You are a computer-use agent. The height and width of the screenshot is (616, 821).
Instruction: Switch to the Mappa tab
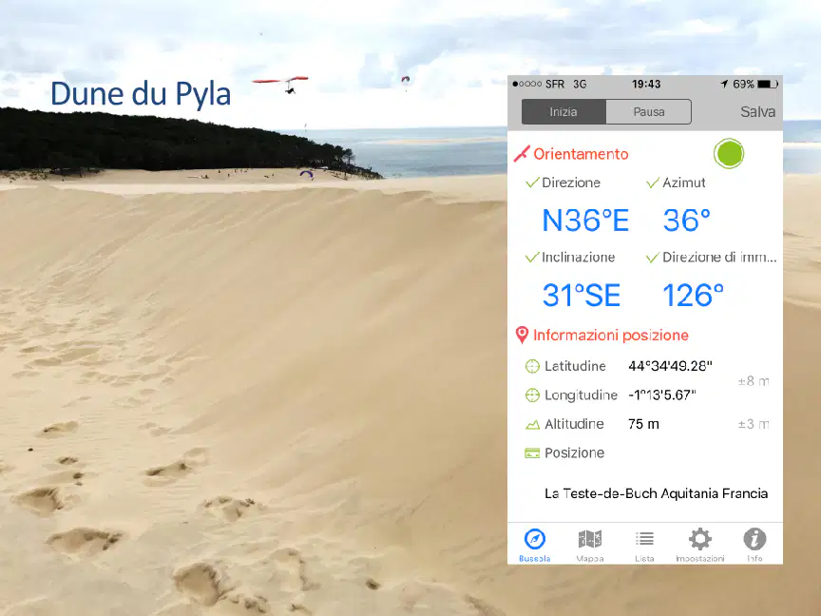pos(590,546)
